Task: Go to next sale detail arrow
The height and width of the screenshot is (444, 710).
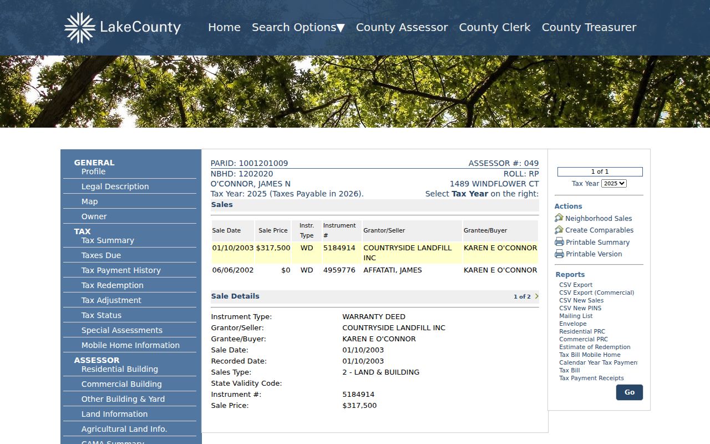Action: 536,296
